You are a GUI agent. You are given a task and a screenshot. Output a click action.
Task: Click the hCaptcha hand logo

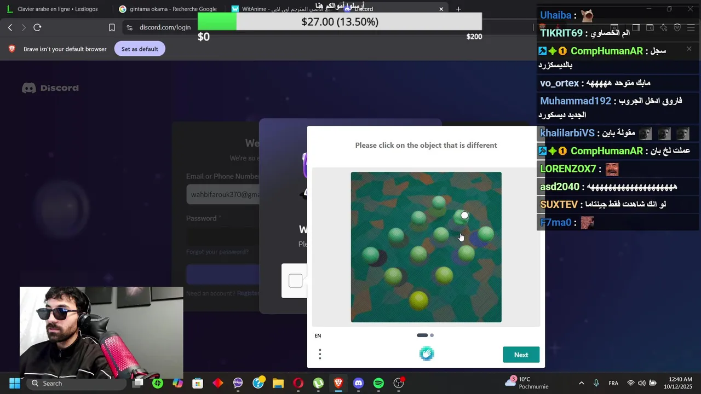pos(427,354)
